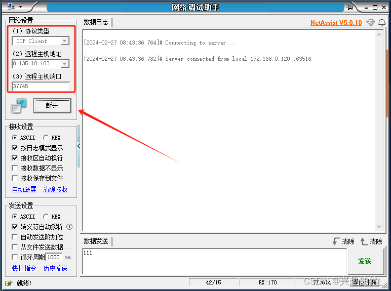This screenshot has width=391, height=291.
Task: Click the connection status monitors icon
Action: tap(19, 106)
